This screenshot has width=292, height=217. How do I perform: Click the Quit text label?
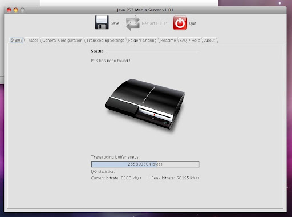193,23
